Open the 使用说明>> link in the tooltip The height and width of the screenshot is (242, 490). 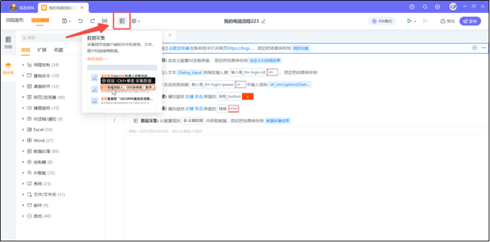point(97,59)
